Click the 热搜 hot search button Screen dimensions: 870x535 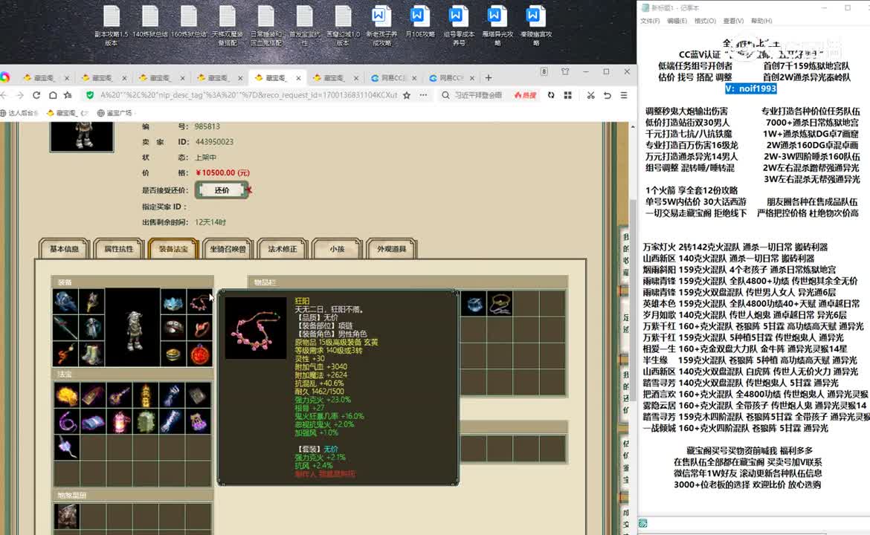526,95
